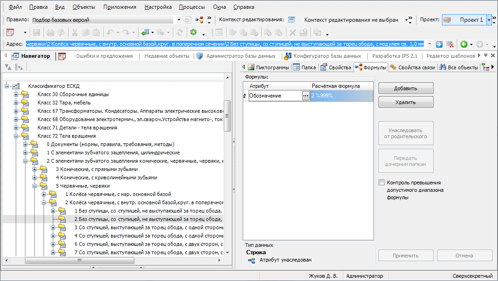Click the calendar form icon in toolbar
The image size is (498, 281).
pyautogui.click(x=10, y=32)
